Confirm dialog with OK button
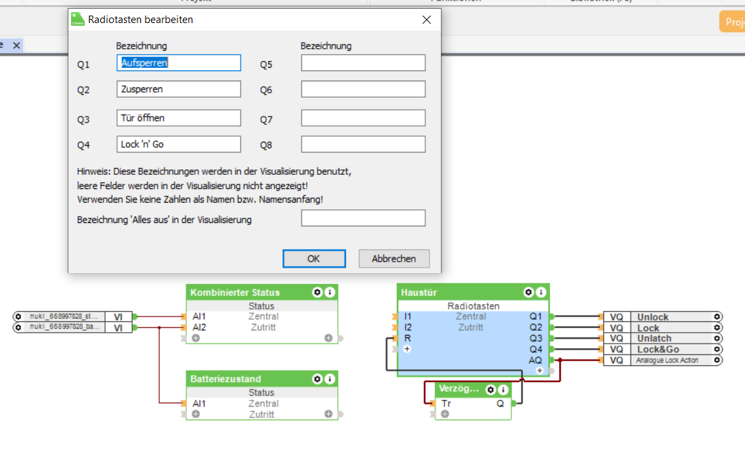745x452 pixels. coord(314,259)
